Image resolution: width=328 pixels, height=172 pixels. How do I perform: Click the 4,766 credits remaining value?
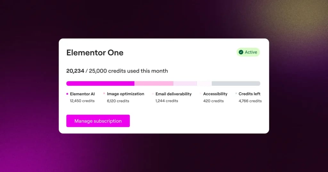[250, 101]
